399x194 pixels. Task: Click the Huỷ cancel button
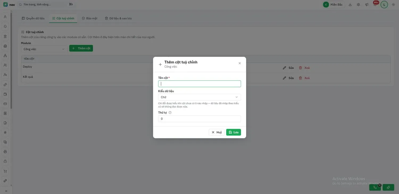(217, 132)
